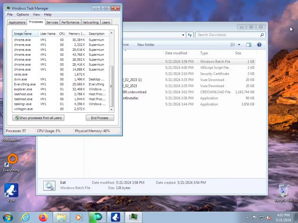This screenshot has height=223, width=298.
Task: Click the search magnifier in Downloads window
Action: point(262,35)
